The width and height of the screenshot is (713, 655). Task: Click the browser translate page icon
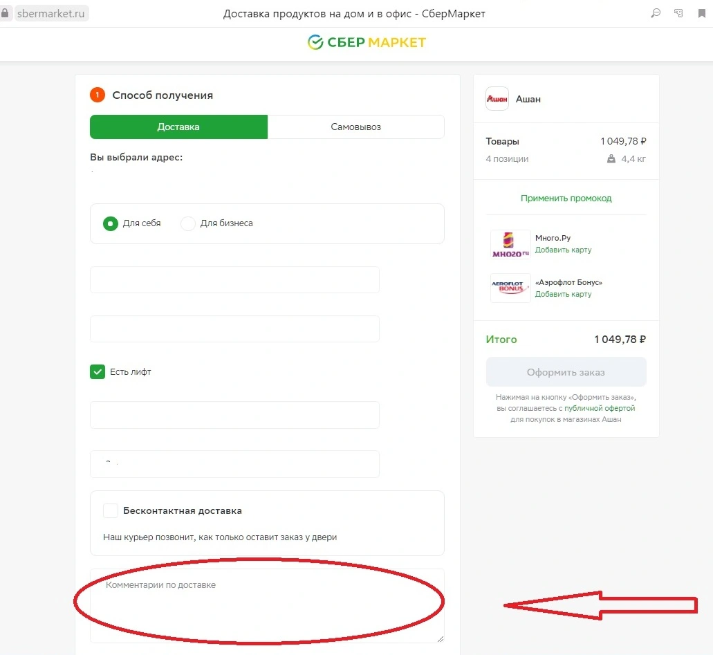coord(678,13)
